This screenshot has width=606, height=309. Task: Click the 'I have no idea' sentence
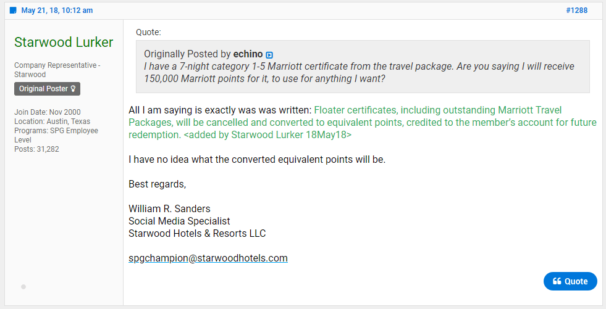tap(257, 159)
